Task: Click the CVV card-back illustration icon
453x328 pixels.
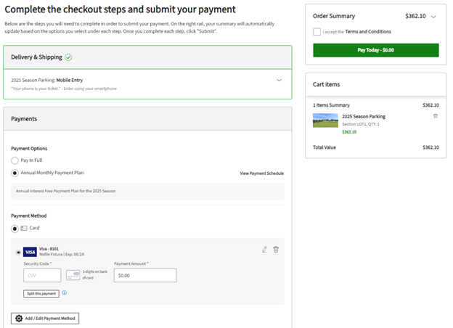Action: (73, 275)
